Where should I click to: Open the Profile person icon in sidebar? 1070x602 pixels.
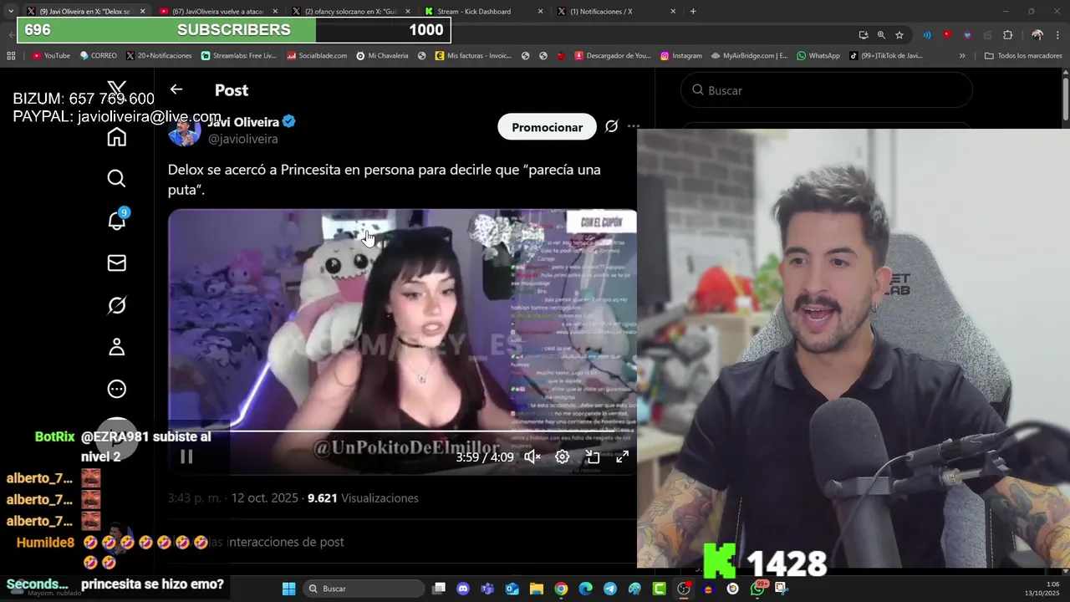[x=117, y=347]
